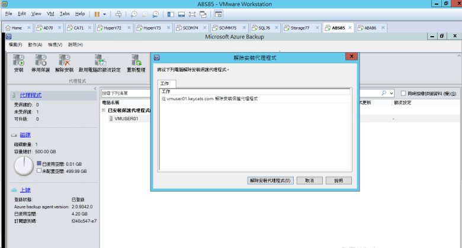Click the 安裝 (Install) agent toolbar icon
Viewport: 462px width, 248px height.
(18, 60)
